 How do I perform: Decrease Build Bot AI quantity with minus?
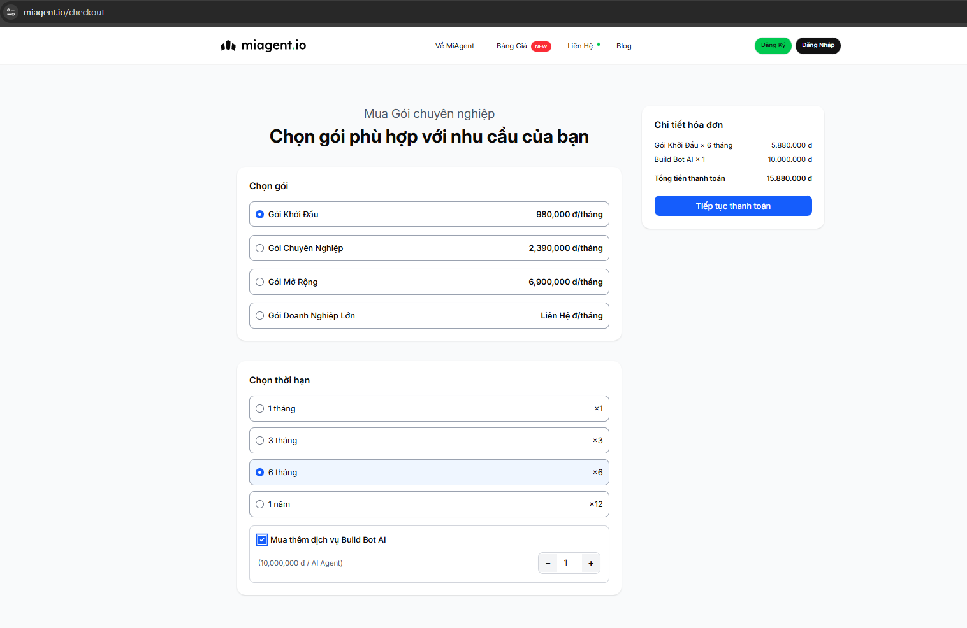point(548,563)
